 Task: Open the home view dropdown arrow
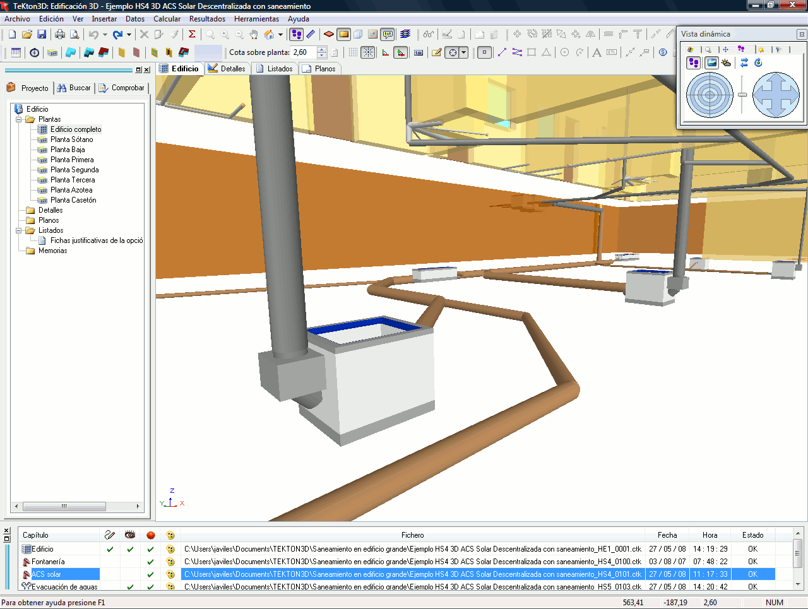[x=281, y=35]
